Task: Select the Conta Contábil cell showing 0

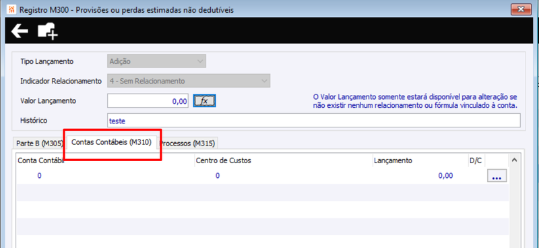Action: click(105, 176)
